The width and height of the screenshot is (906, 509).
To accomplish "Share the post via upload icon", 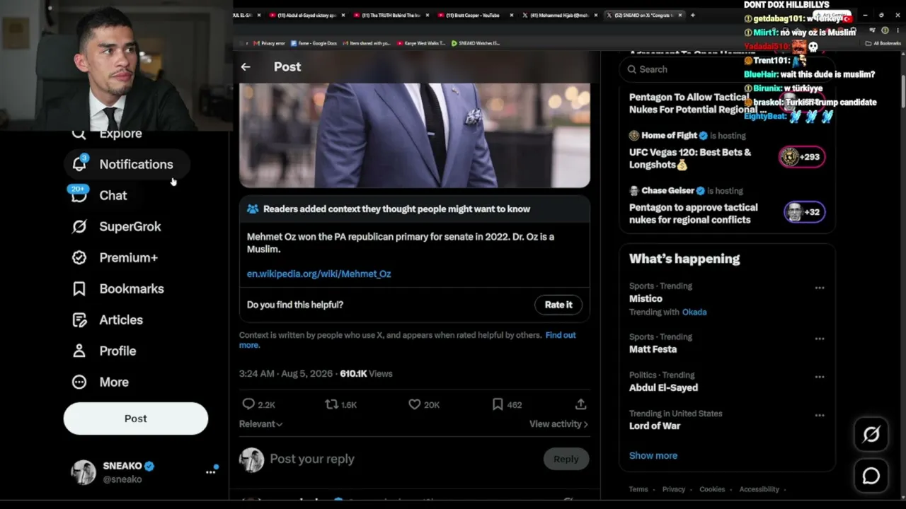I will click(x=580, y=404).
